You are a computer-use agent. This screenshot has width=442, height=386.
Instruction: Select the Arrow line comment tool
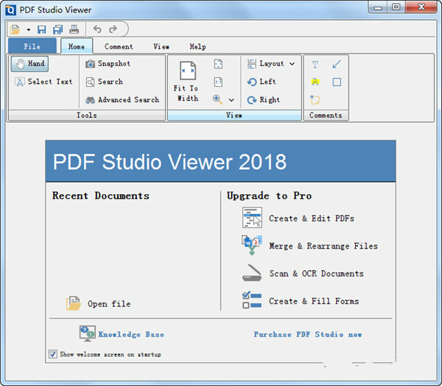(337, 64)
